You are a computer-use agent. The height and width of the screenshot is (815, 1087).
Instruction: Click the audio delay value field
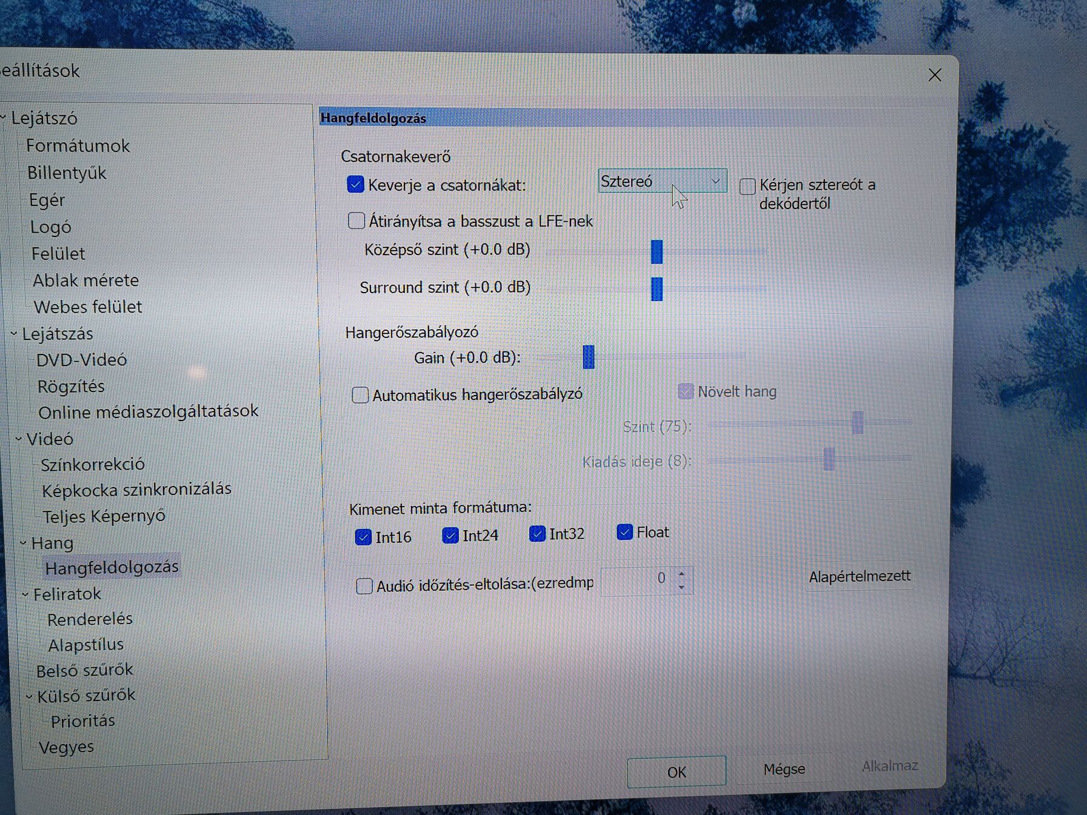(635, 580)
